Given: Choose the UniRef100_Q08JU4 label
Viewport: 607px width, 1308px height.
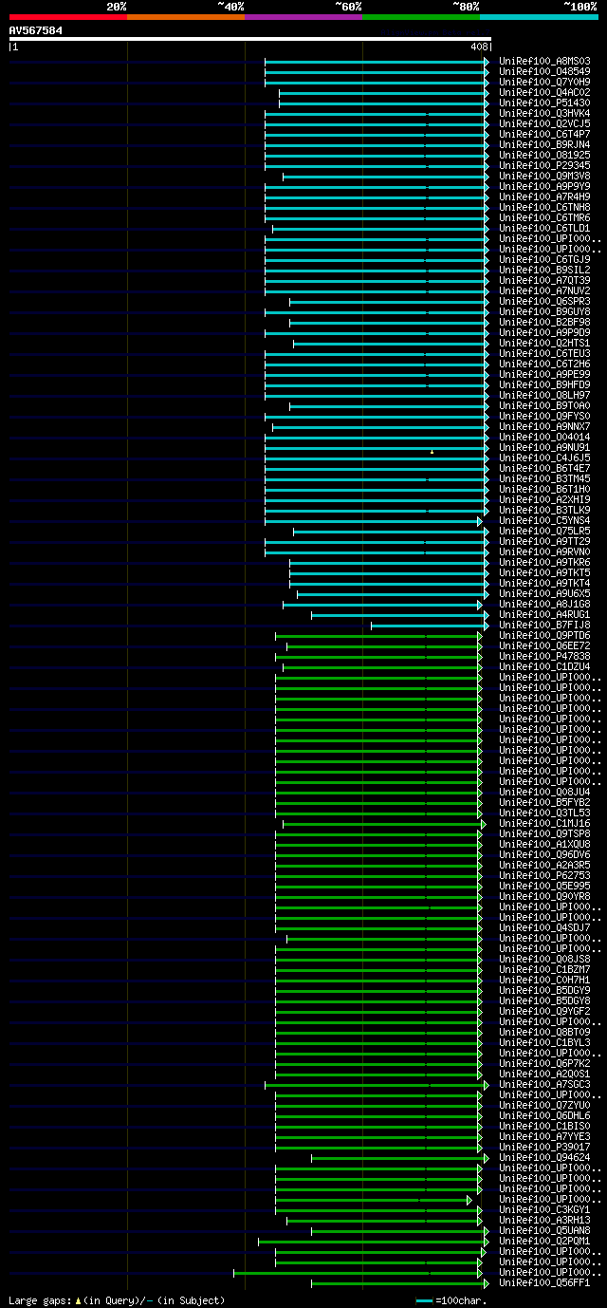Looking at the screenshot, I should click(544, 792).
